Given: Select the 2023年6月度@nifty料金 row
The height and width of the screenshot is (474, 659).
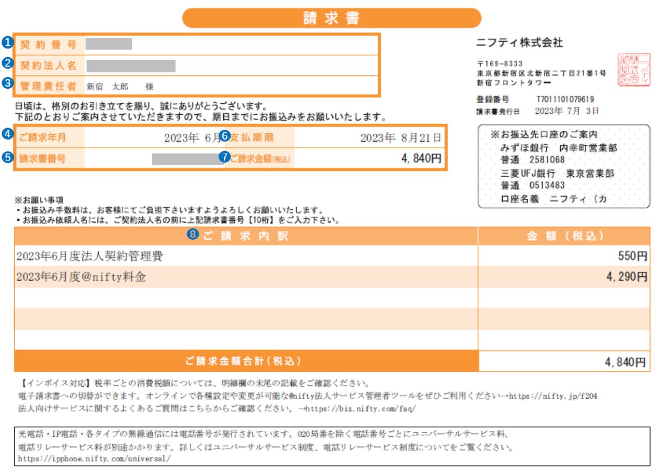Looking at the screenshot, I should tap(332, 277).
